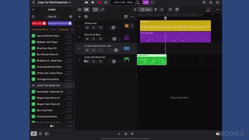
Task: Open loop filter options circle icon
Action: click(71, 17)
